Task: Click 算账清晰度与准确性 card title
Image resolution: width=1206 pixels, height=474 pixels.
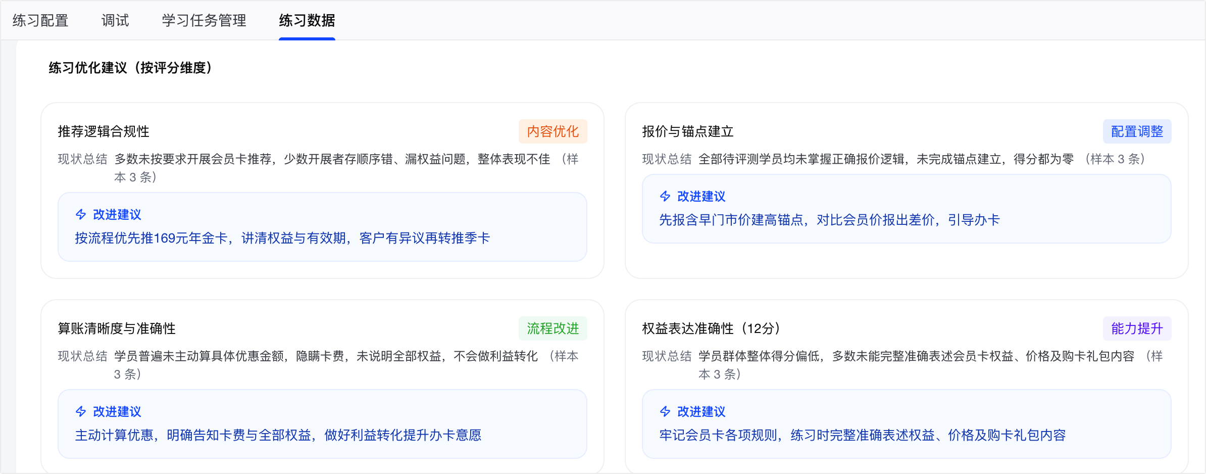Action: coord(117,328)
